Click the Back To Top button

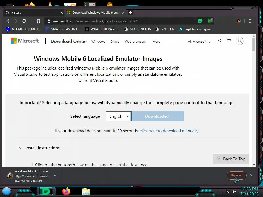click(231, 159)
